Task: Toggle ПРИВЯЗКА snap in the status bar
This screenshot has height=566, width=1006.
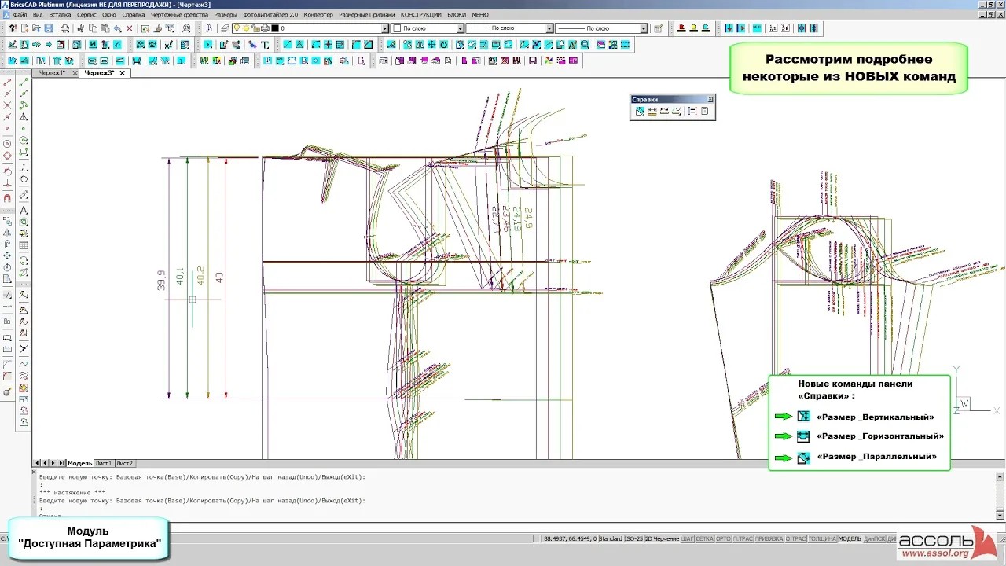Action: point(768,538)
